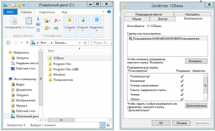Open the General (Общие) properties tab
Screen dimensions: 215x131
click(x=137, y=19)
